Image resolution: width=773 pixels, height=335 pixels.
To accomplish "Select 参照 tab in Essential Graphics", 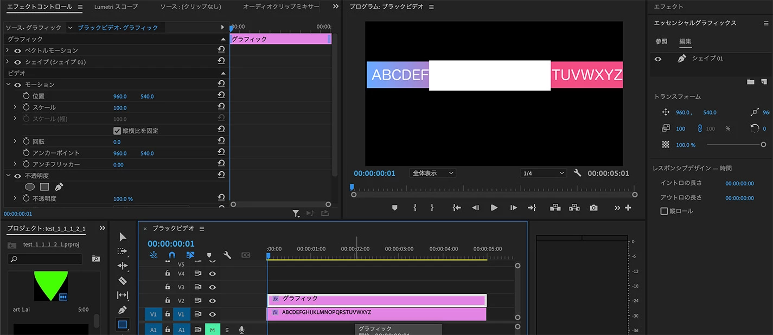I will coord(661,41).
